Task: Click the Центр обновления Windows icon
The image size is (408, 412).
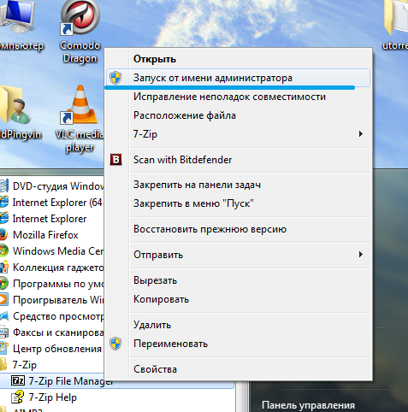Action: (x=3, y=349)
